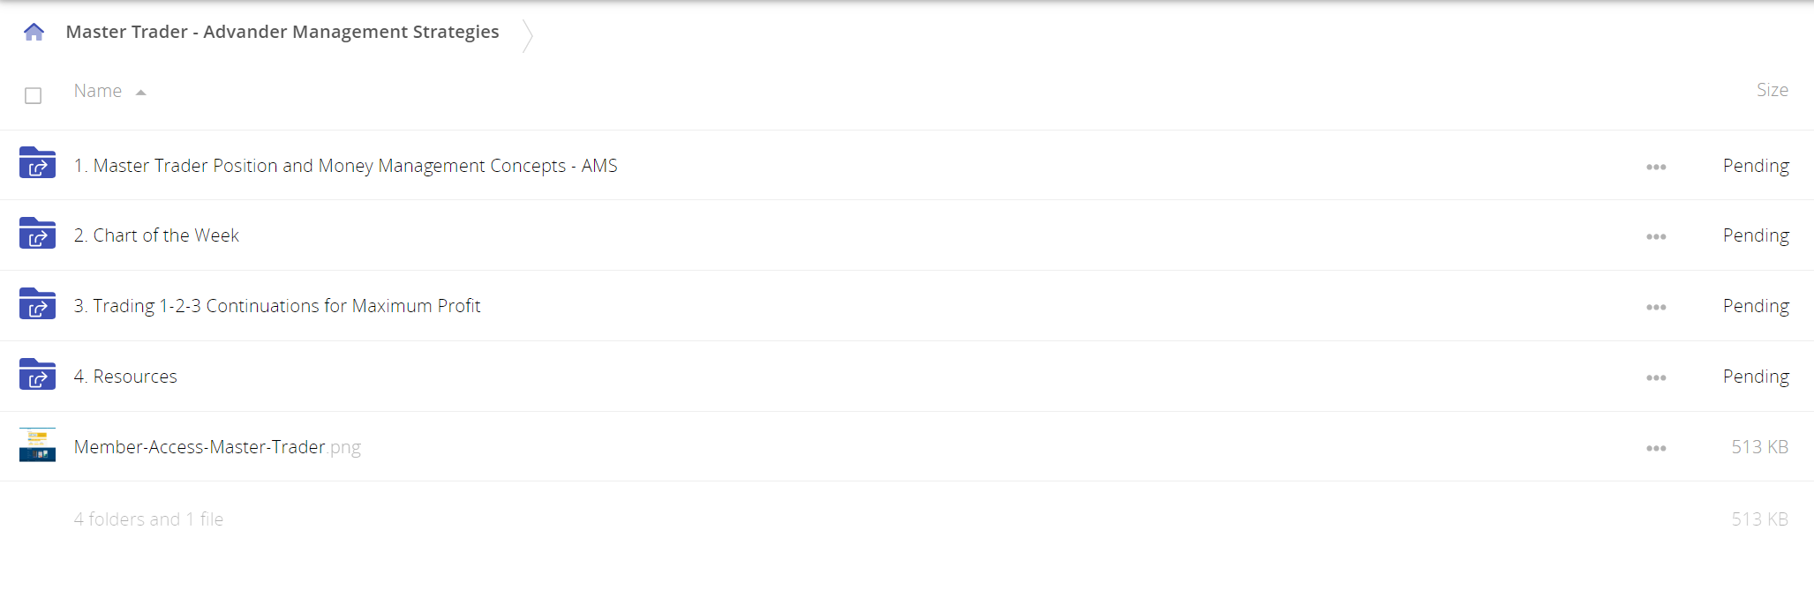Open 3. Trading 1-2-3 Continuations for Maximum Profit
1814x597 pixels.
tap(277, 306)
